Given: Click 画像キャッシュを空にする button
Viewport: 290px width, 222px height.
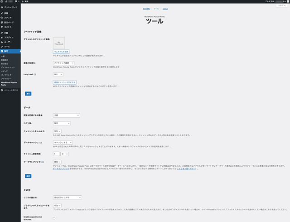Looking at the screenshot, I should click(65, 82).
